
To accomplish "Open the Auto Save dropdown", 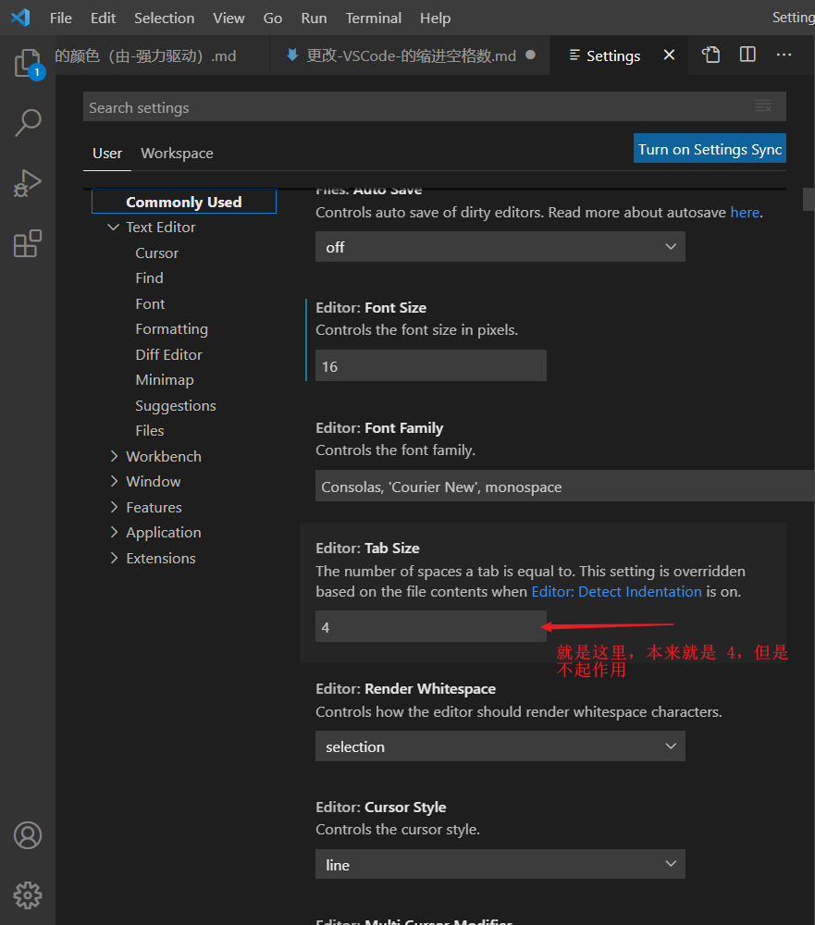I will pyautogui.click(x=500, y=247).
